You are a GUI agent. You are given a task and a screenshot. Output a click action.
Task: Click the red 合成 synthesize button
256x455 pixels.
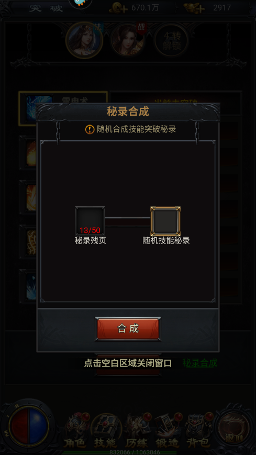(128, 329)
